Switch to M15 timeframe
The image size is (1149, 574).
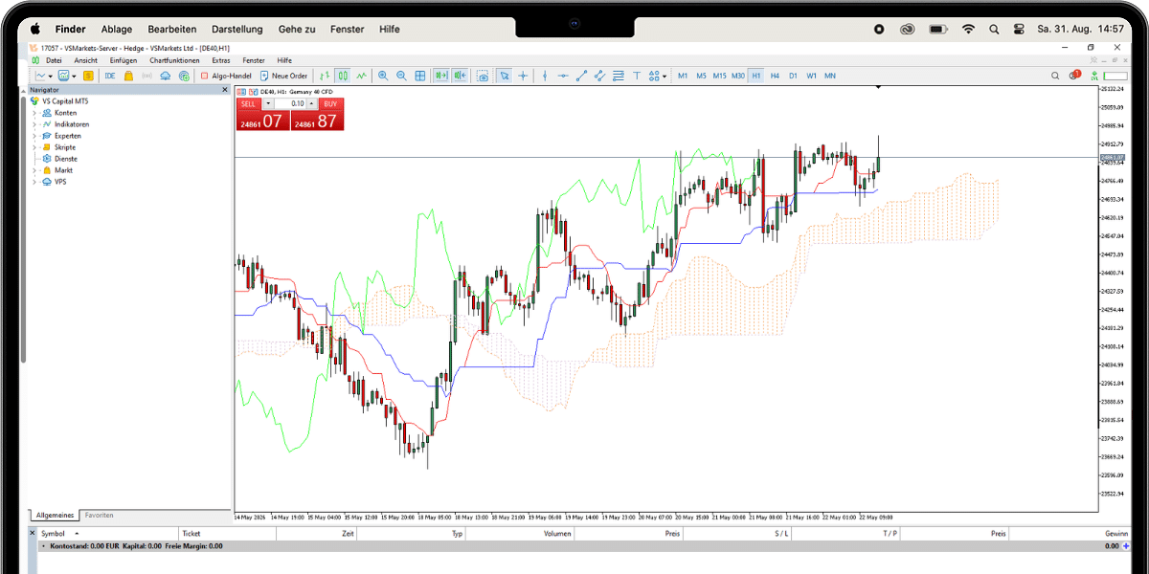click(719, 76)
